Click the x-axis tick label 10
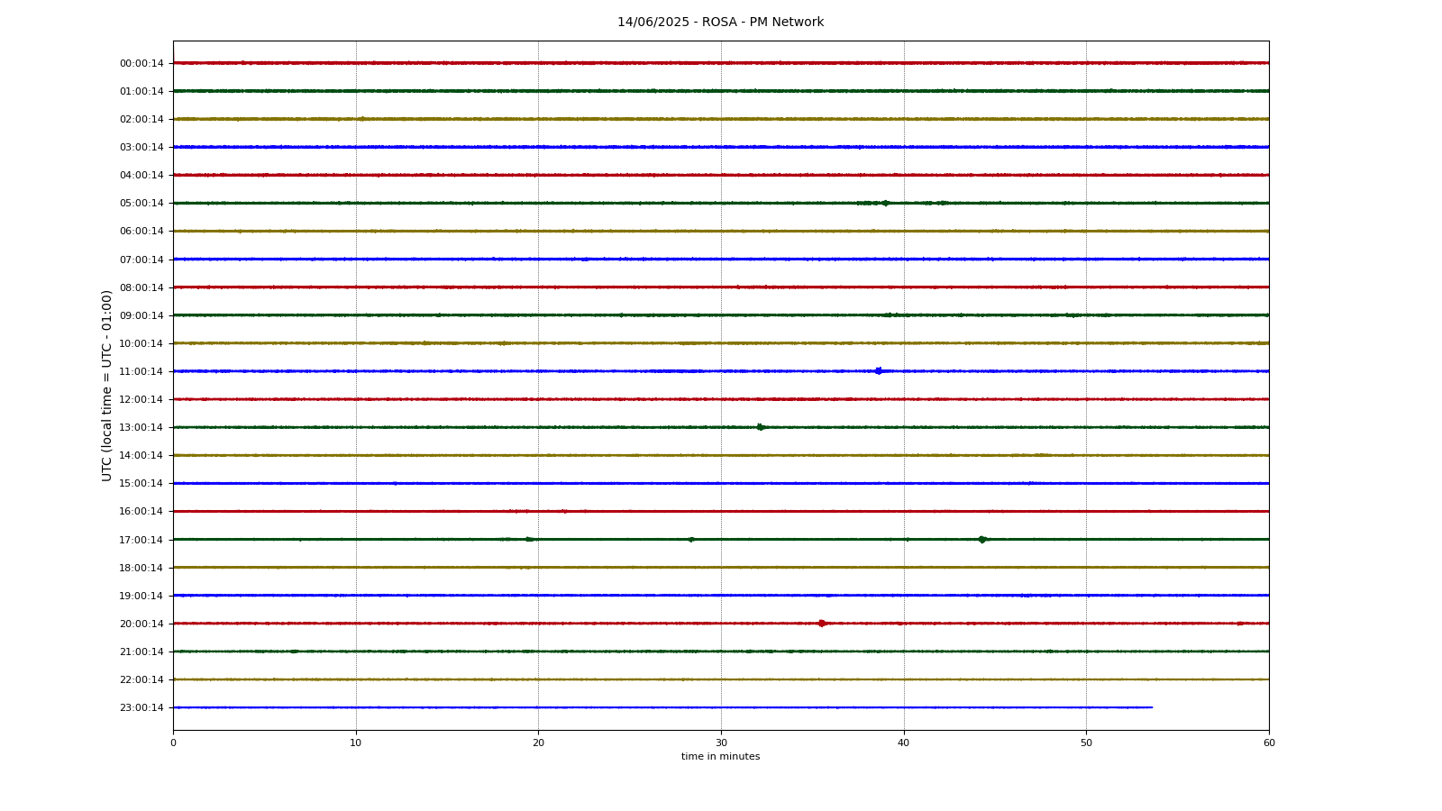 point(356,743)
